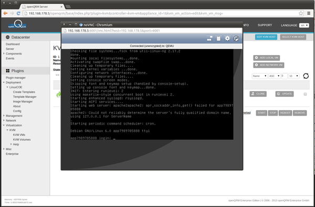The width and height of the screenshot is (315, 207).
Task: Expand the Components tree node
Action: [4, 54]
